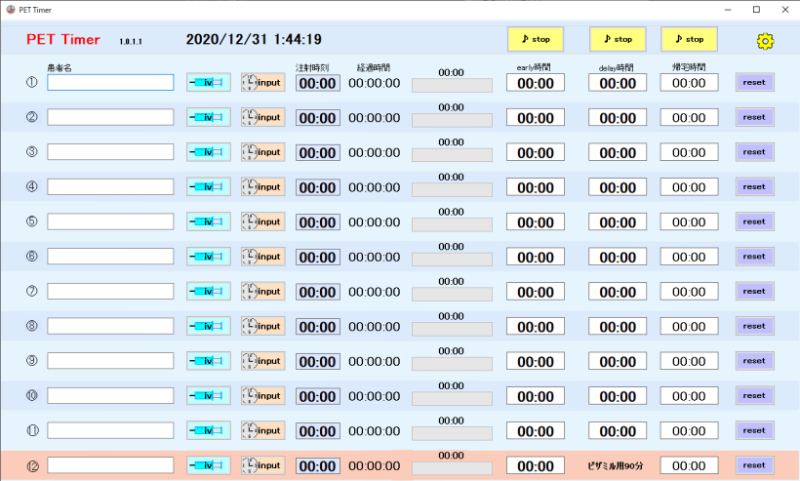Click the early時間 box in row ①

click(x=536, y=83)
